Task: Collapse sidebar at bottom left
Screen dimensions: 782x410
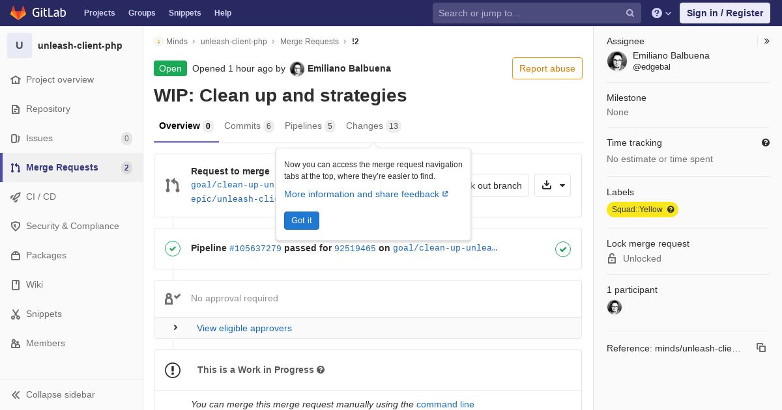Action: coord(60,394)
